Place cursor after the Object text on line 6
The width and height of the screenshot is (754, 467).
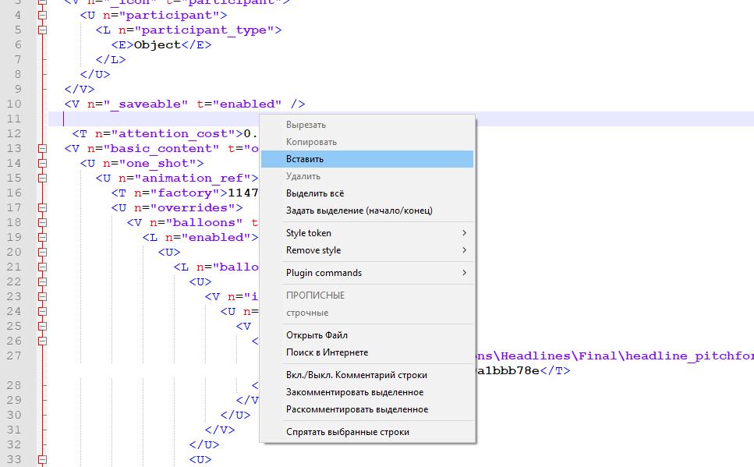click(x=181, y=44)
